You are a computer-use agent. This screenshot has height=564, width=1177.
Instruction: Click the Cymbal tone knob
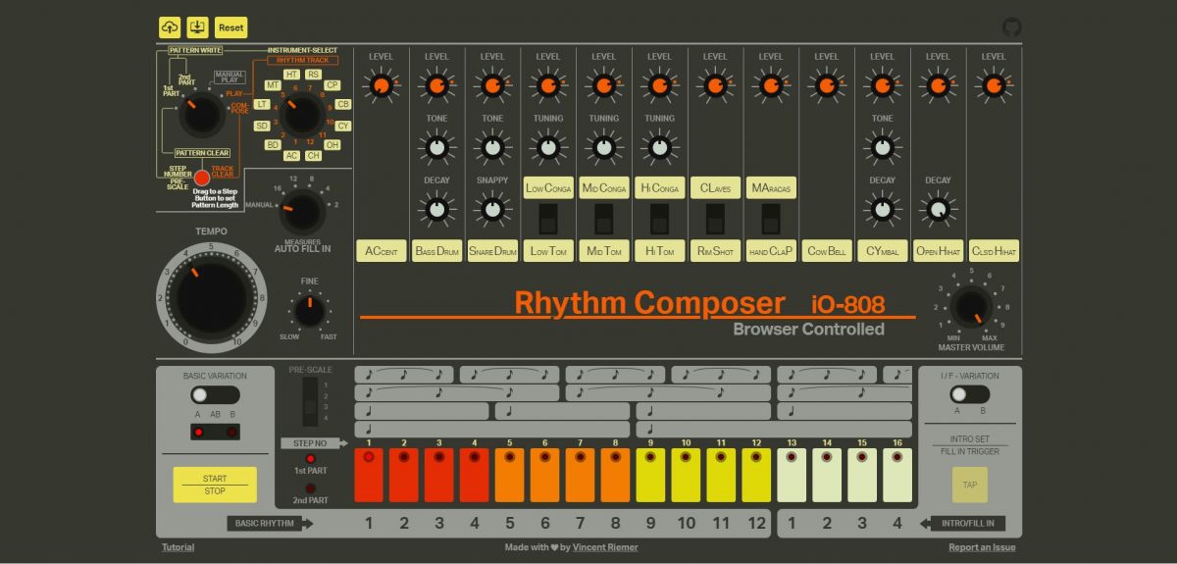(882, 148)
